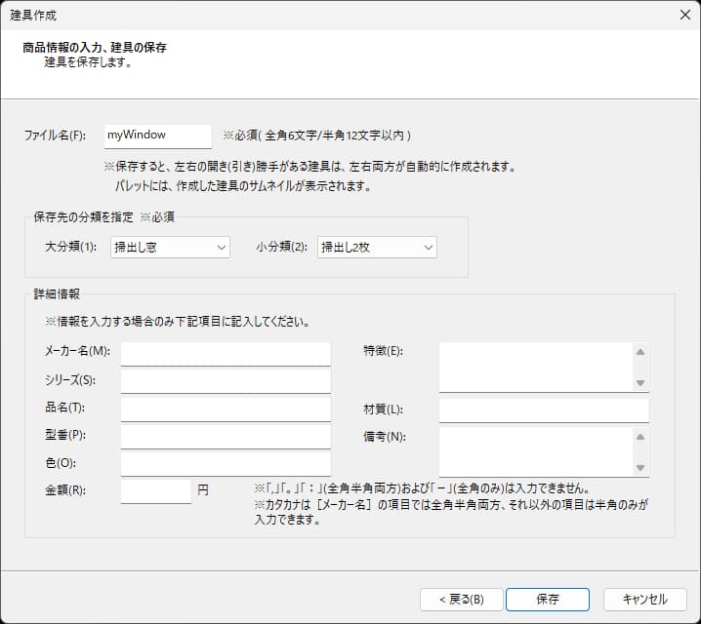The image size is (701, 624).
Task: Click the 金額 price field
Action: coord(156,491)
